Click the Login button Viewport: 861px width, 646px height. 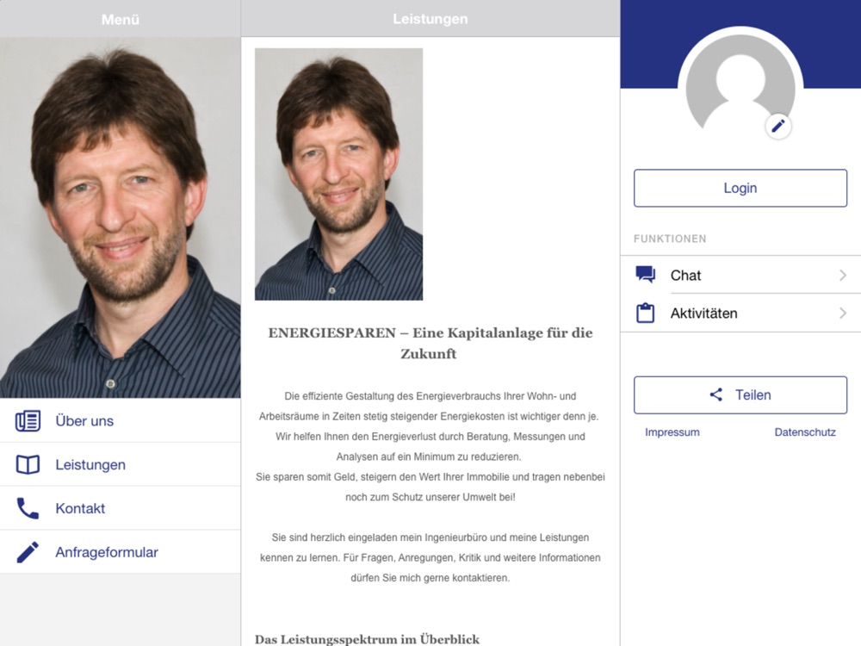pyautogui.click(x=740, y=188)
